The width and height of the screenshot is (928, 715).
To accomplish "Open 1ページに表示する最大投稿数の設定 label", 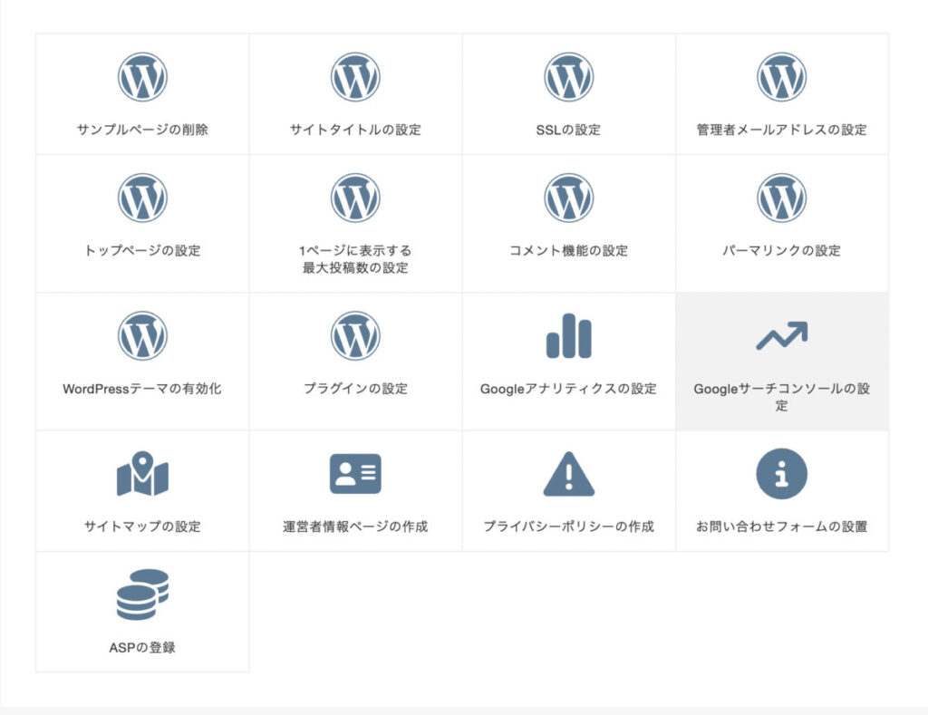I will click(x=355, y=258).
